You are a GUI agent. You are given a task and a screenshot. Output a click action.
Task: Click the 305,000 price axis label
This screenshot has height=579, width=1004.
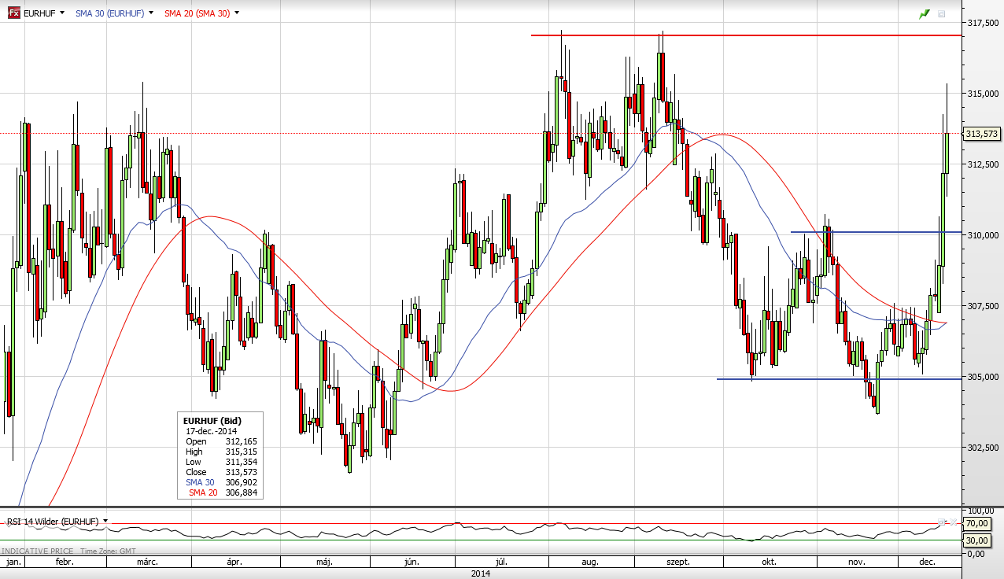coord(984,377)
